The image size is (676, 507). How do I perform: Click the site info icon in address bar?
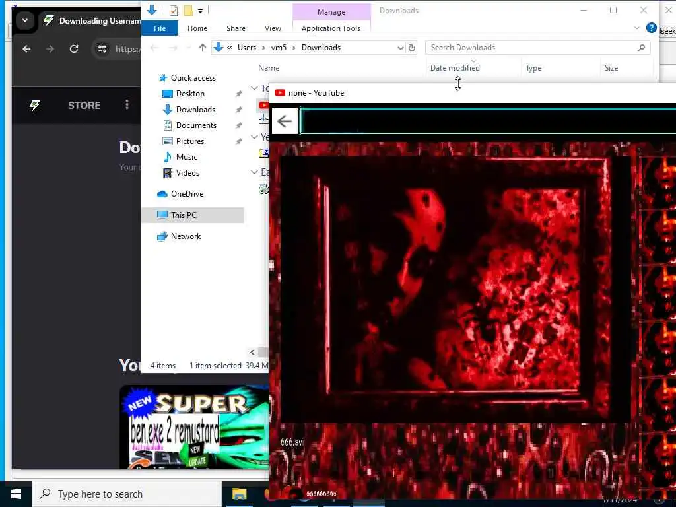click(102, 49)
